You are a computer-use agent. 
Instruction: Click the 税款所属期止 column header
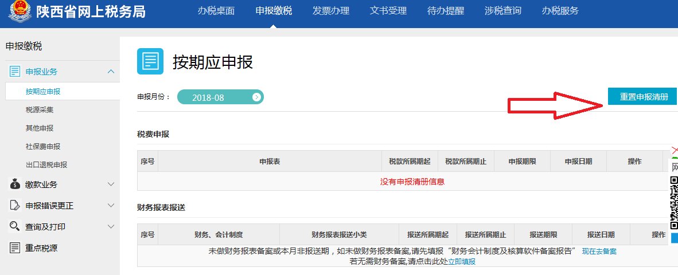click(x=466, y=162)
